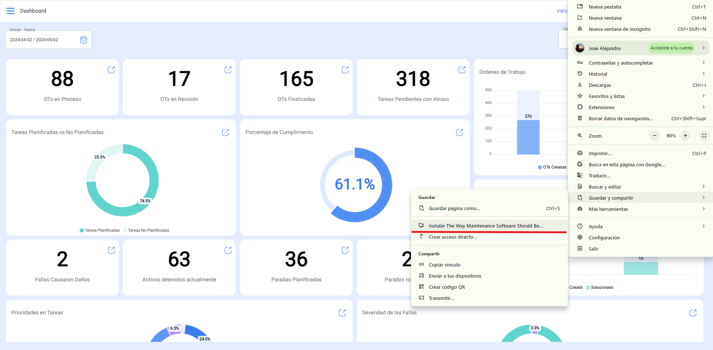This screenshot has width=713, height=350.
Task: Click the fullscreen zoom icon
Action: point(704,136)
